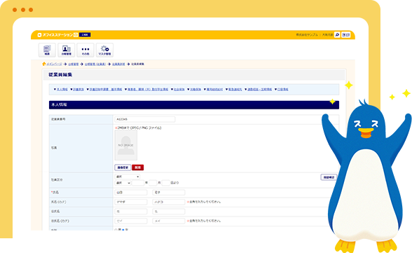This screenshot has width=412, height=253.
Task: Open the era select dropdown before the year field
Action: [123, 183]
